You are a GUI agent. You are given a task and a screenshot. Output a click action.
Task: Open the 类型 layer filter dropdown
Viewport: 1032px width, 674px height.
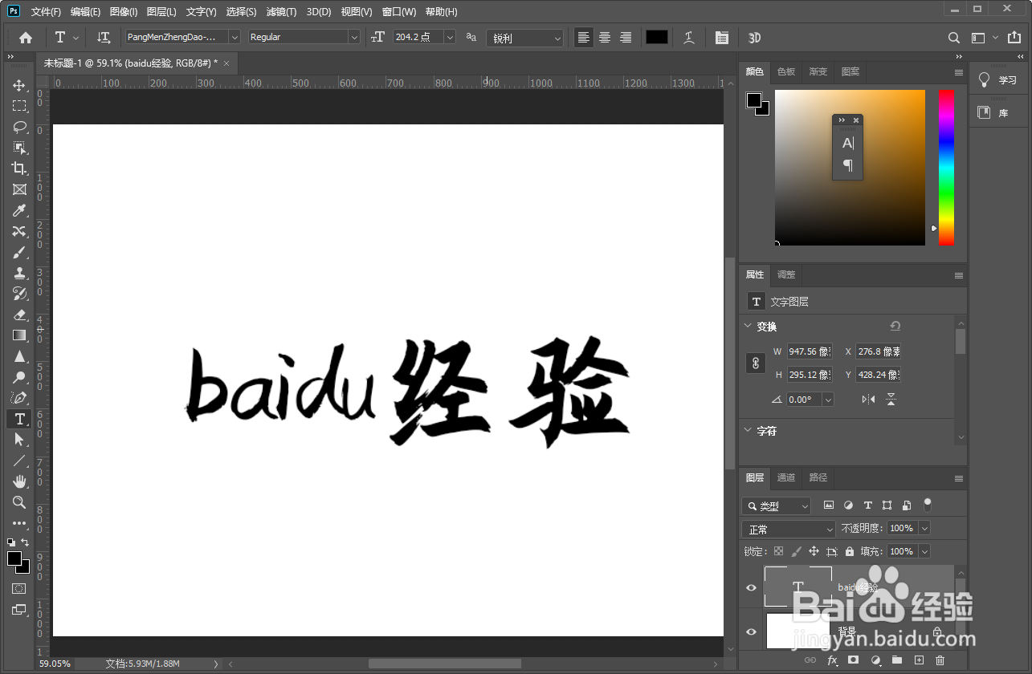click(x=776, y=506)
